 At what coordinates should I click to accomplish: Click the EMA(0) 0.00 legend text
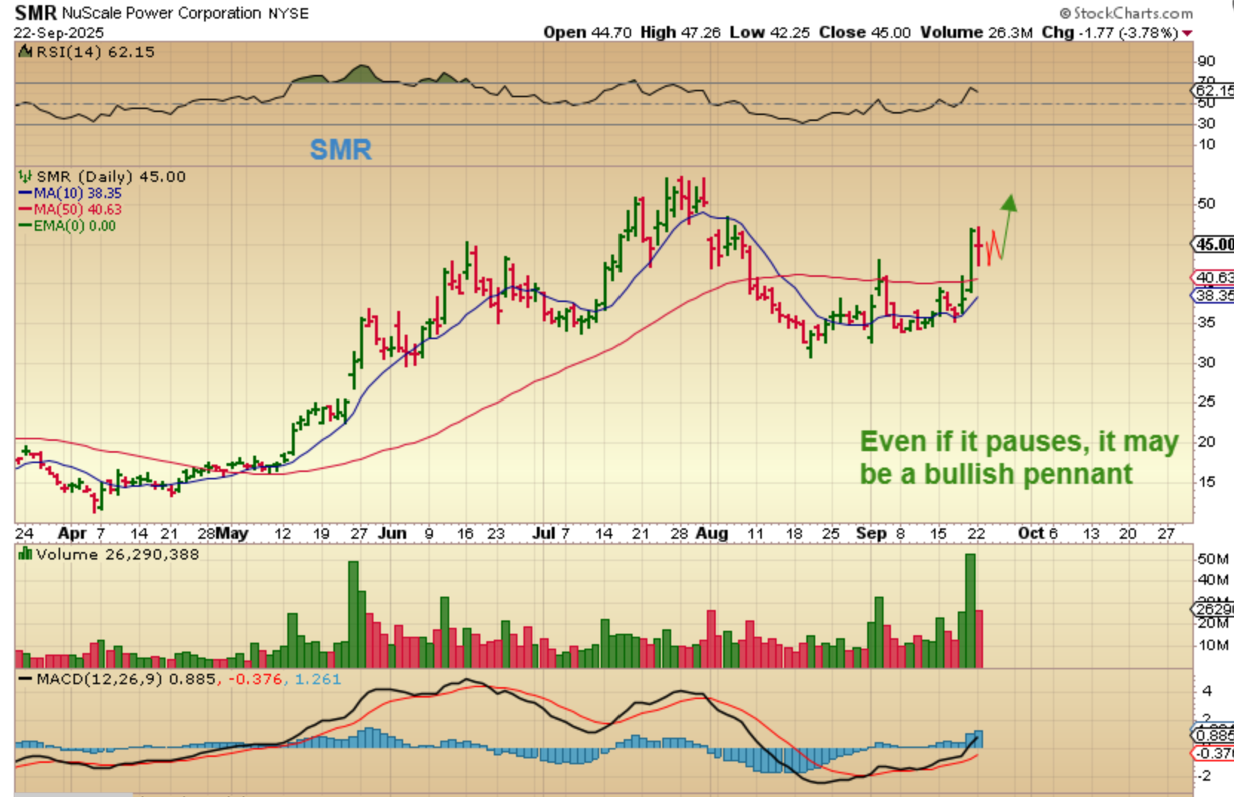(x=75, y=226)
